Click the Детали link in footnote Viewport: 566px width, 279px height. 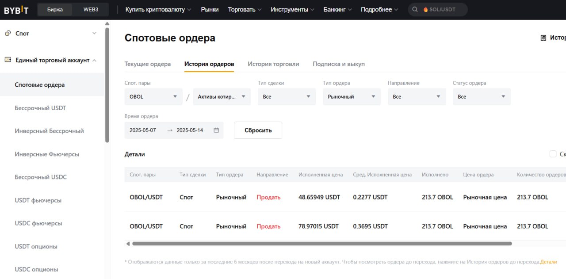click(x=548, y=262)
